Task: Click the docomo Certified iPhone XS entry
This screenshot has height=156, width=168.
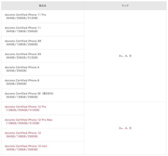Action: click(x=43, y=56)
